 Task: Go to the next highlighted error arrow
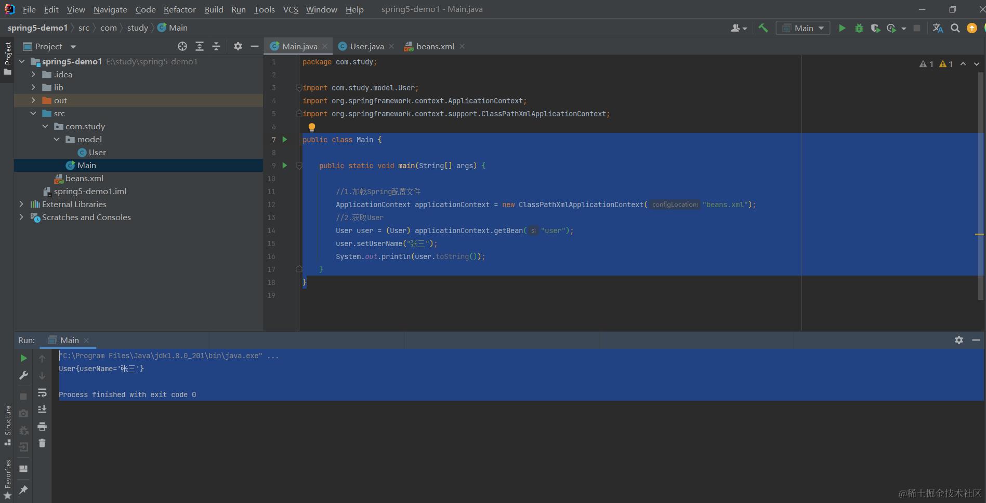tap(977, 64)
